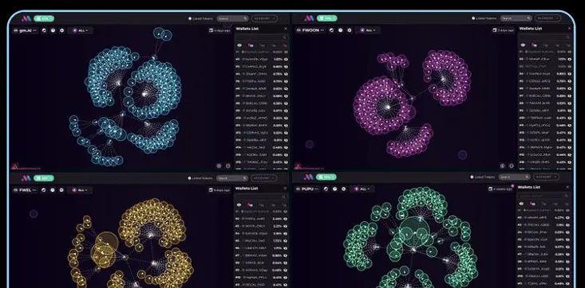
Task: Toggle eye icon for wallet #4 in FWOON list
Action: [569, 74]
